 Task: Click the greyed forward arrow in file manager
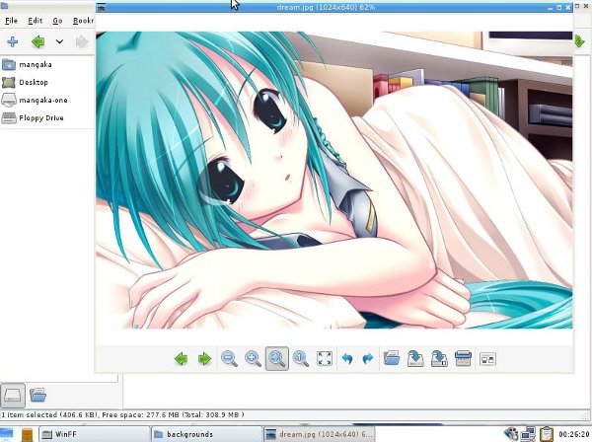pyautogui.click(x=82, y=41)
